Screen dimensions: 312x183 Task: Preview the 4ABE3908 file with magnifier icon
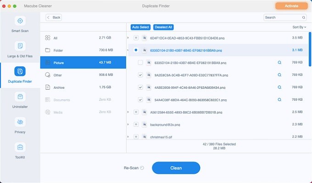point(279,87)
